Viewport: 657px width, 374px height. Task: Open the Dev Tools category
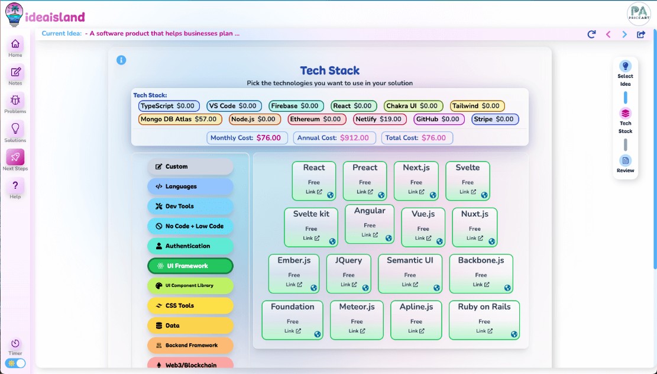click(190, 206)
